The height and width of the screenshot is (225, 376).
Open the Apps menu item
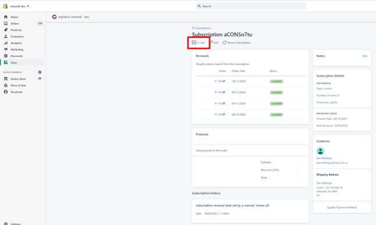click(14, 62)
